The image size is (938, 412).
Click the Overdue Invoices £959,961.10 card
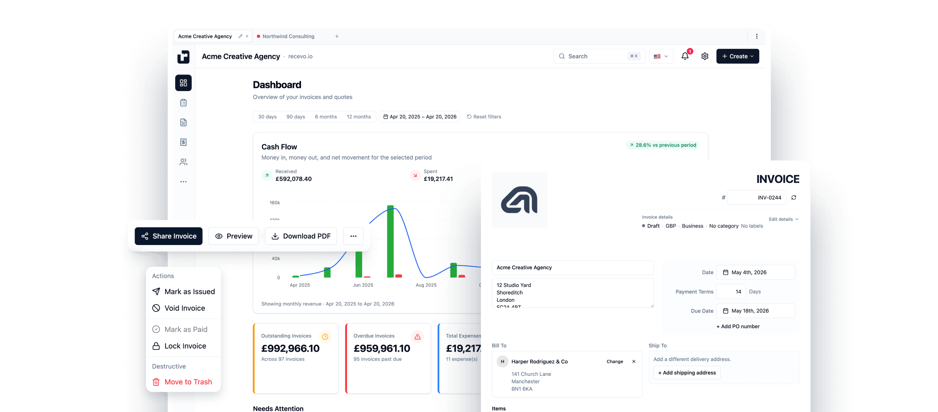coord(388,358)
